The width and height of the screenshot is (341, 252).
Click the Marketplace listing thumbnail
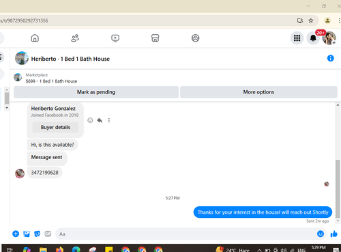(18, 77)
